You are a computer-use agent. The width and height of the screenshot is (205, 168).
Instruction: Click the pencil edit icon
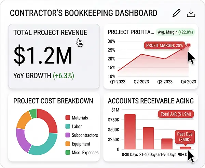pos(177,13)
